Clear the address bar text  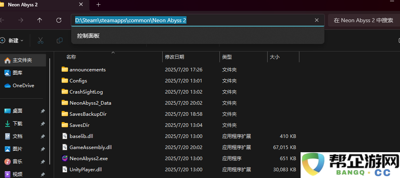tap(317, 20)
